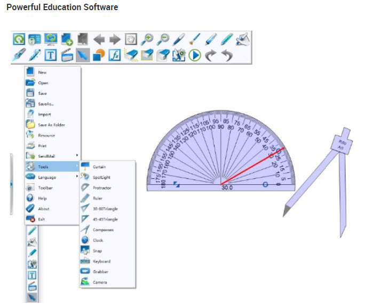Viewport: 389px width, 306px height.
Task: Click the green refresh icon in toolbar
Action: pos(19,39)
